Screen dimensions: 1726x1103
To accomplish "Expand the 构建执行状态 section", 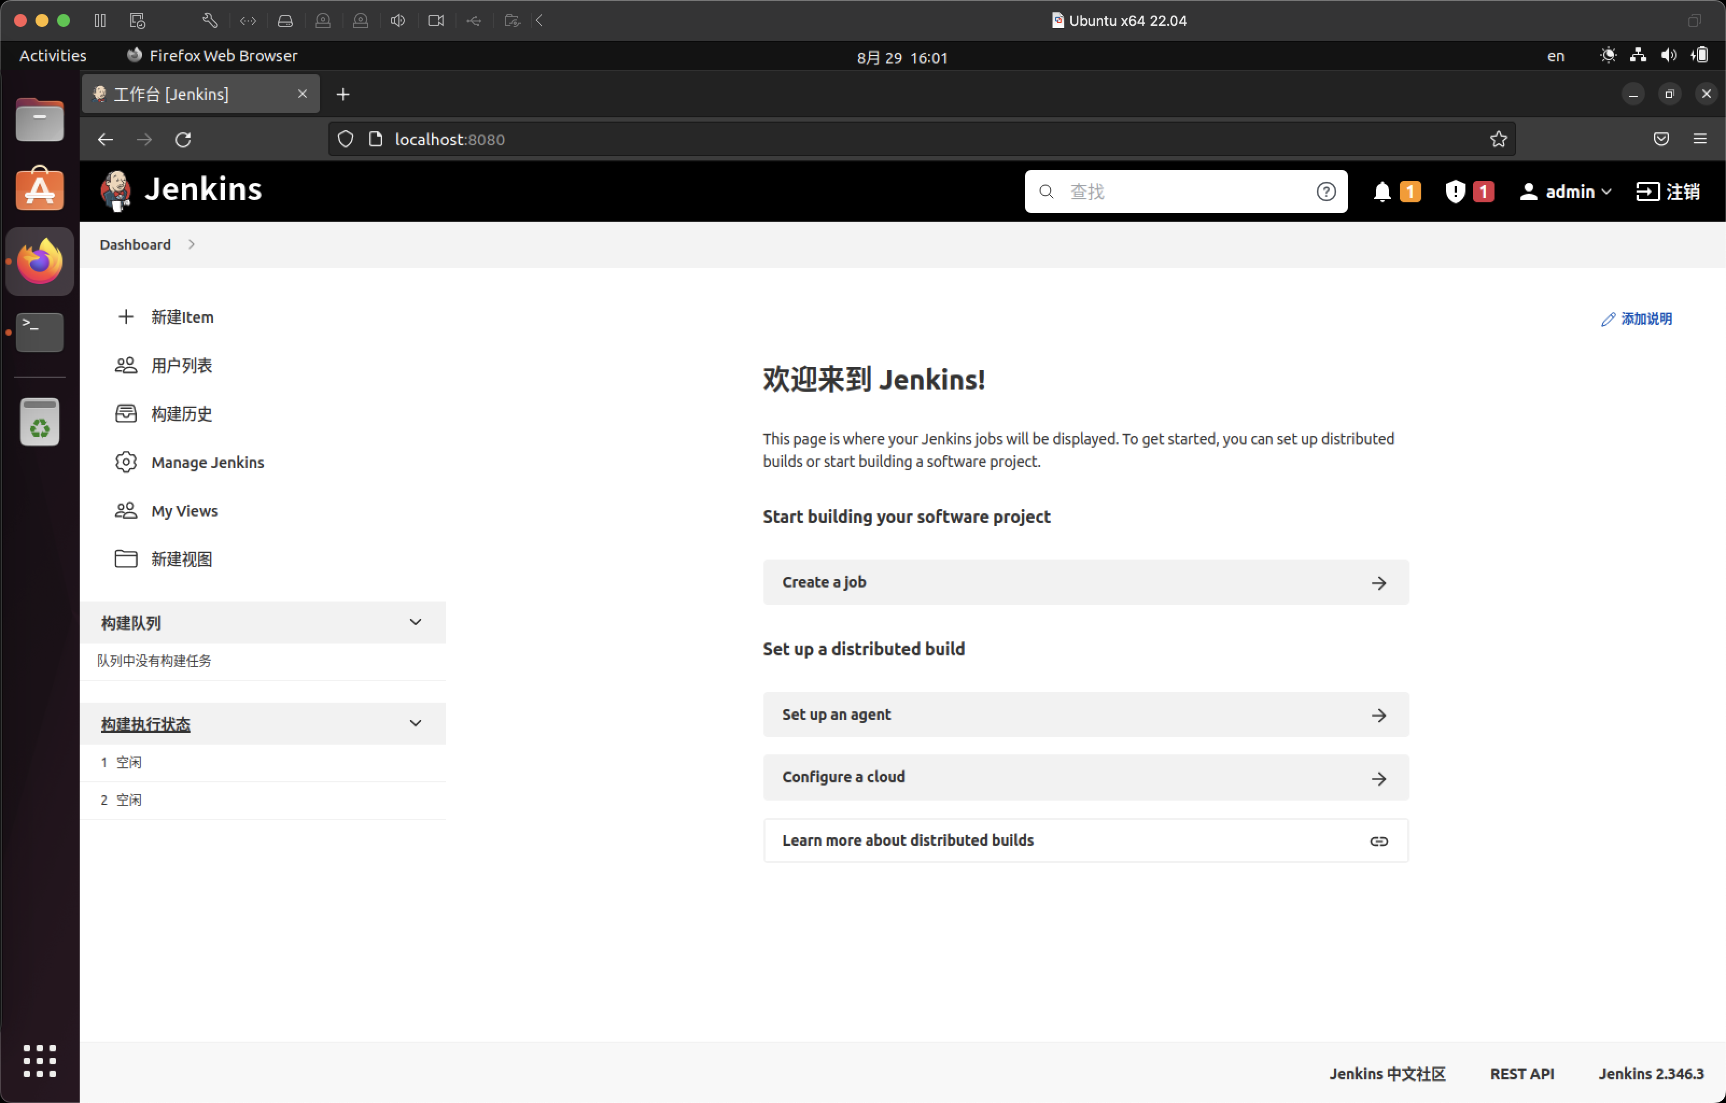I will pyautogui.click(x=414, y=723).
